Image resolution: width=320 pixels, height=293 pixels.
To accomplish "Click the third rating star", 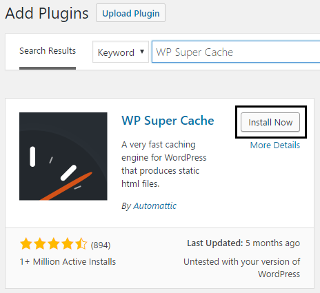I will 54,244.
